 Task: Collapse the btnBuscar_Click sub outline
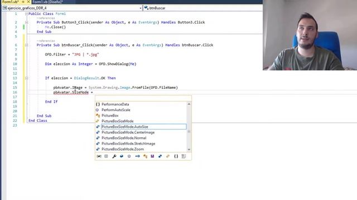pos(26,45)
